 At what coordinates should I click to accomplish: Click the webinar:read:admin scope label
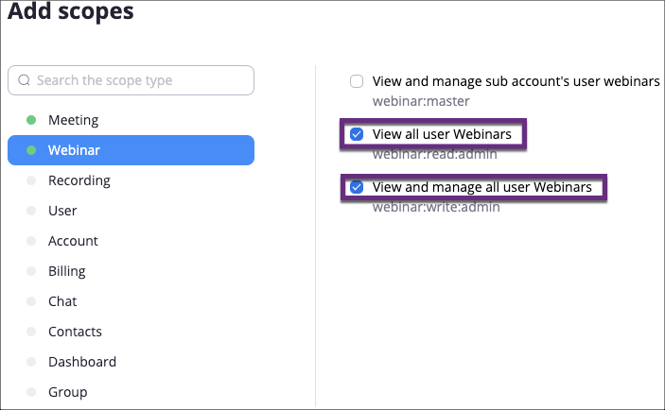point(435,154)
